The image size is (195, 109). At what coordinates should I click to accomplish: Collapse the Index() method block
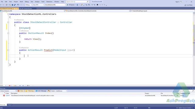[x=8, y=33]
